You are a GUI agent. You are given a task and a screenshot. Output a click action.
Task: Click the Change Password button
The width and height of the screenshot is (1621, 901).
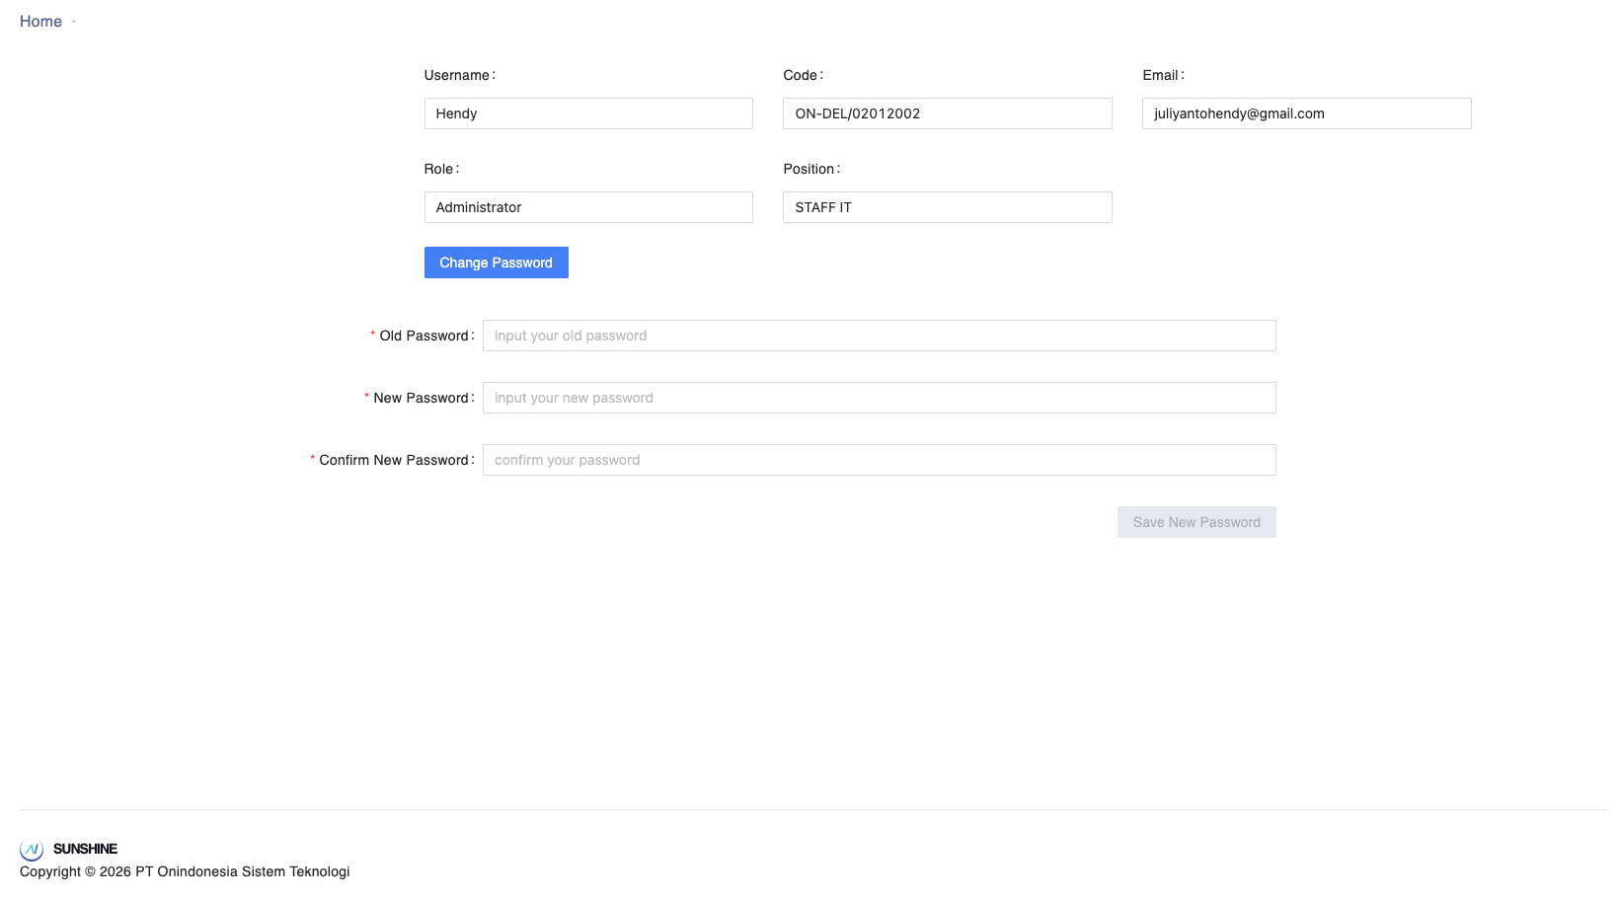pyautogui.click(x=496, y=263)
